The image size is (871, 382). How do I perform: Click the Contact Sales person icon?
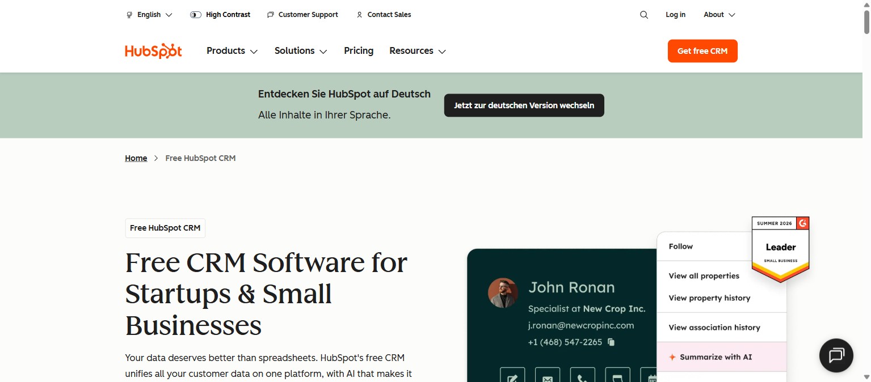(359, 15)
